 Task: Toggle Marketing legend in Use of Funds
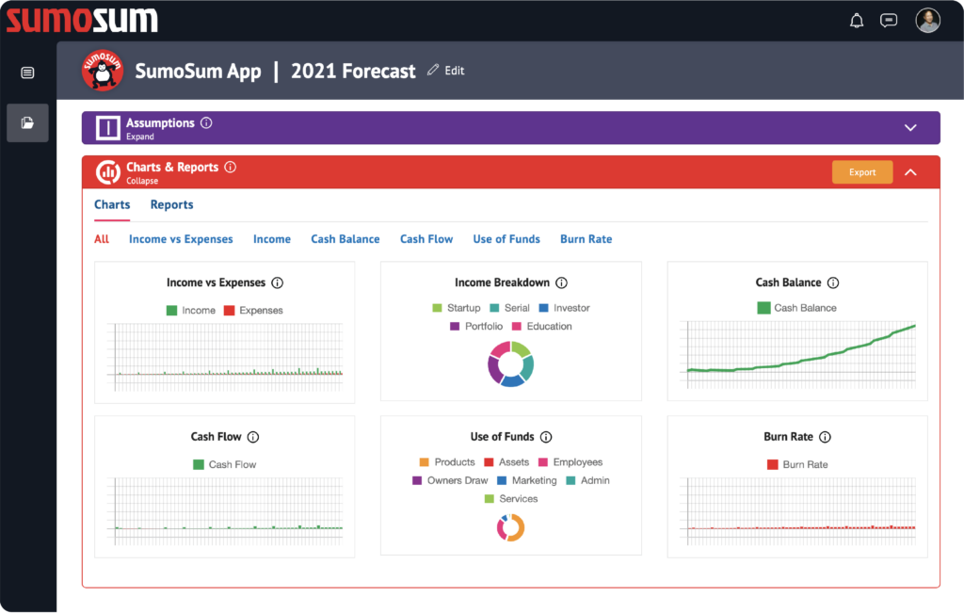(x=527, y=481)
